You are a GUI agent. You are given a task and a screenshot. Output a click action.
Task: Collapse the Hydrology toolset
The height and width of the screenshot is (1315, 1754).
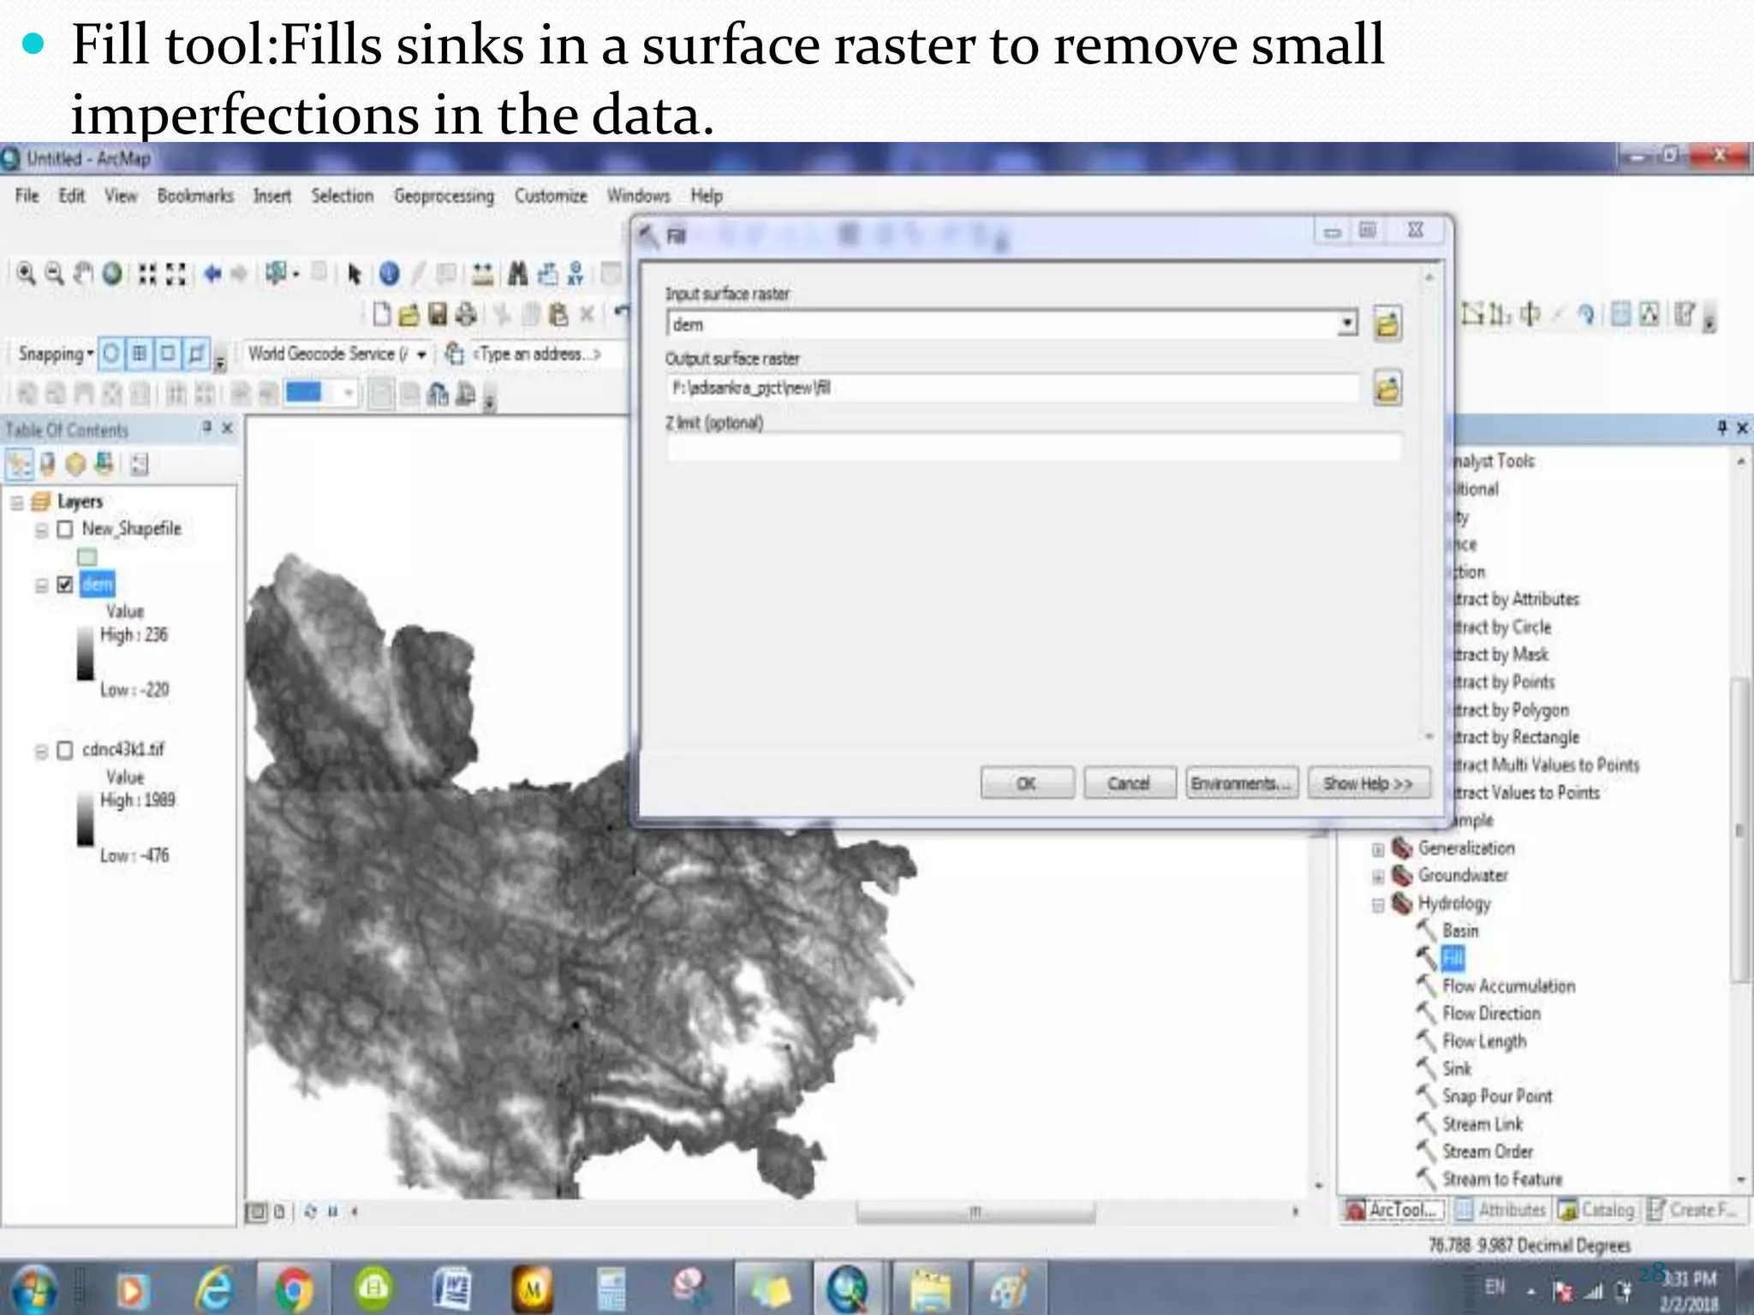tap(1378, 905)
